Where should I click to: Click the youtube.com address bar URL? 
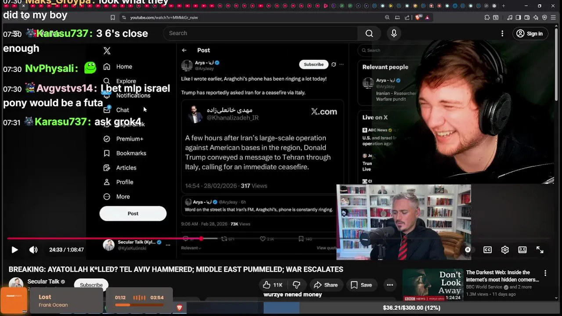click(x=164, y=18)
